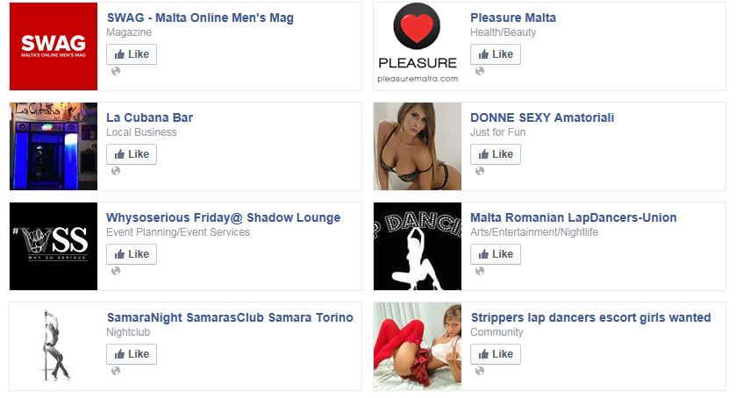Image resolution: width=736 pixels, height=398 pixels.
Task: Open the WSS Why So Serious thumbnail
Action: coord(54,246)
